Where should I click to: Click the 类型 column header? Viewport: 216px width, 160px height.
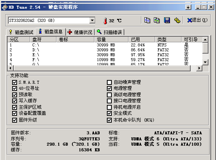click(168, 40)
